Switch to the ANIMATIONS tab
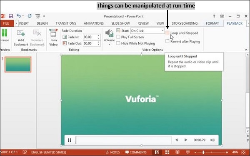Screen dimensions: 250x156 coord(94,23)
